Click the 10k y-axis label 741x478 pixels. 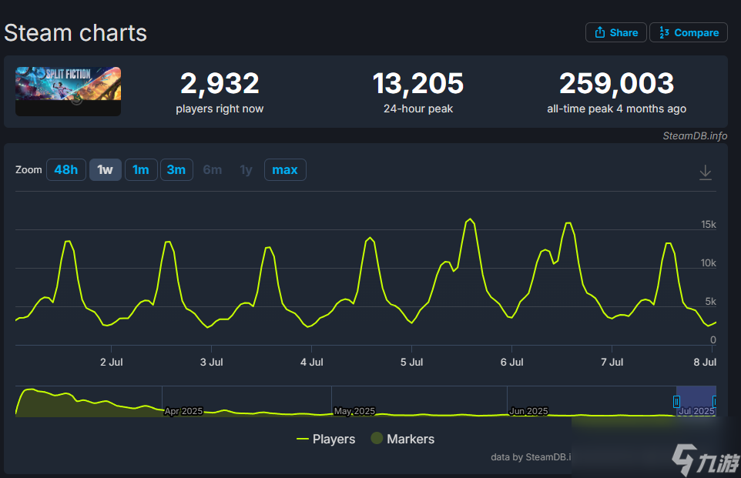(x=709, y=262)
